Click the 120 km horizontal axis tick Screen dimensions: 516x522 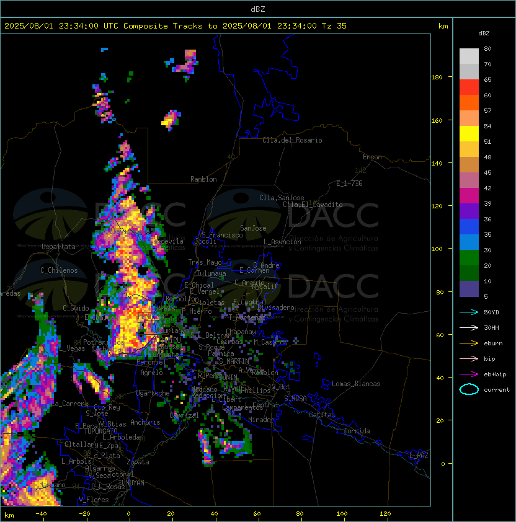click(x=385, y=514)
